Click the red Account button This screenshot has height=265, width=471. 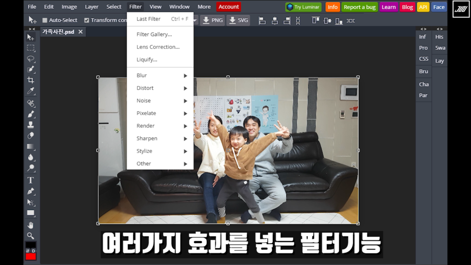(x=229, y=7)
